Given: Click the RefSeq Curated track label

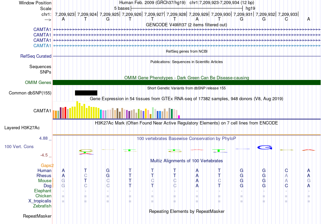Looking at the screenshot, I should point(36,56).
